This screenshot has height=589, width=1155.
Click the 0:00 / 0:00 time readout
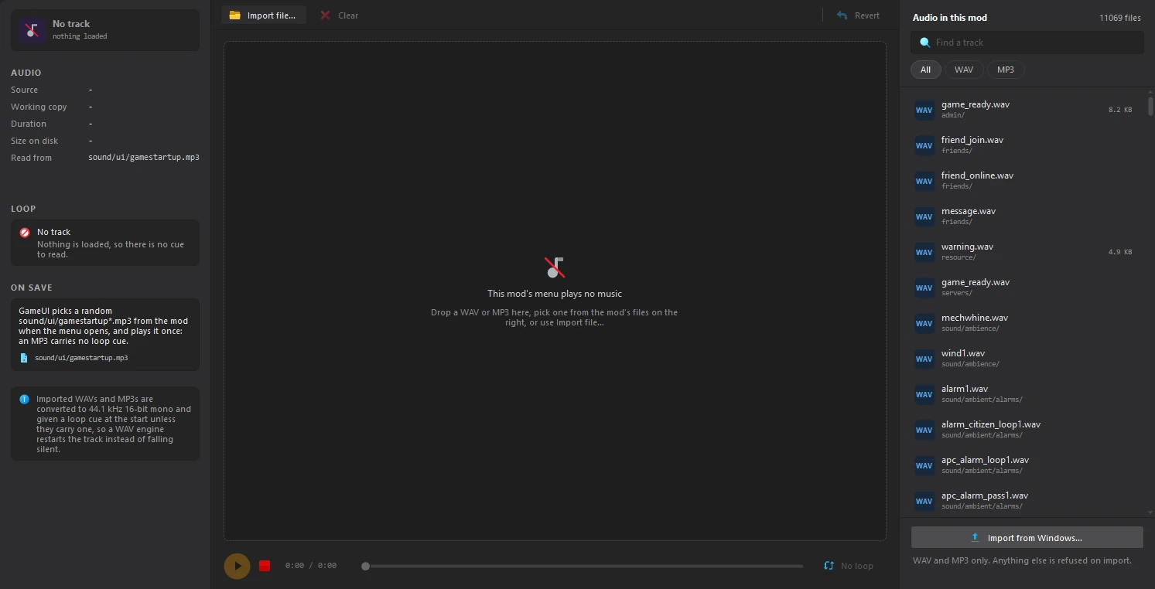point(311,566)
